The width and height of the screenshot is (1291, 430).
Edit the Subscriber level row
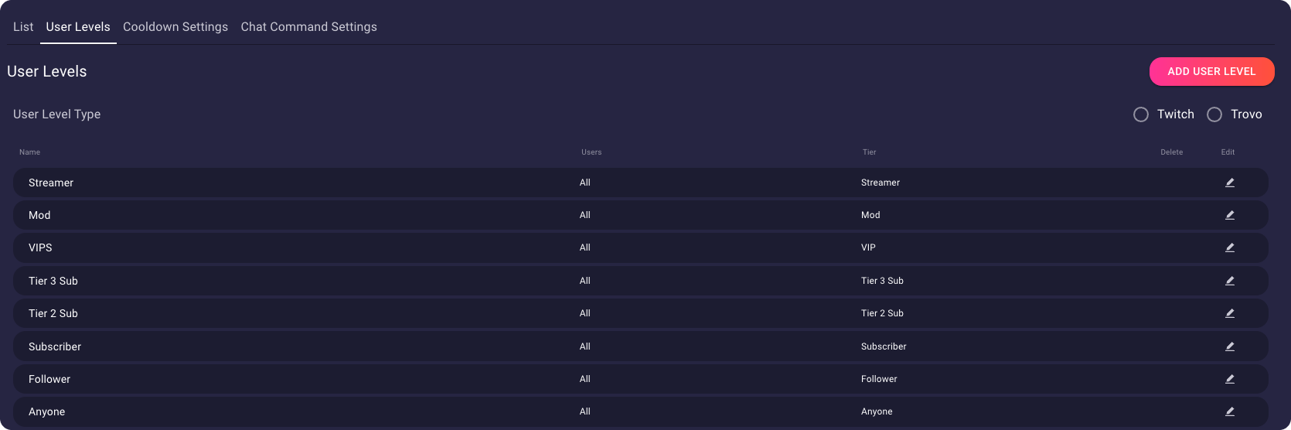click(x=1229, y=346)
